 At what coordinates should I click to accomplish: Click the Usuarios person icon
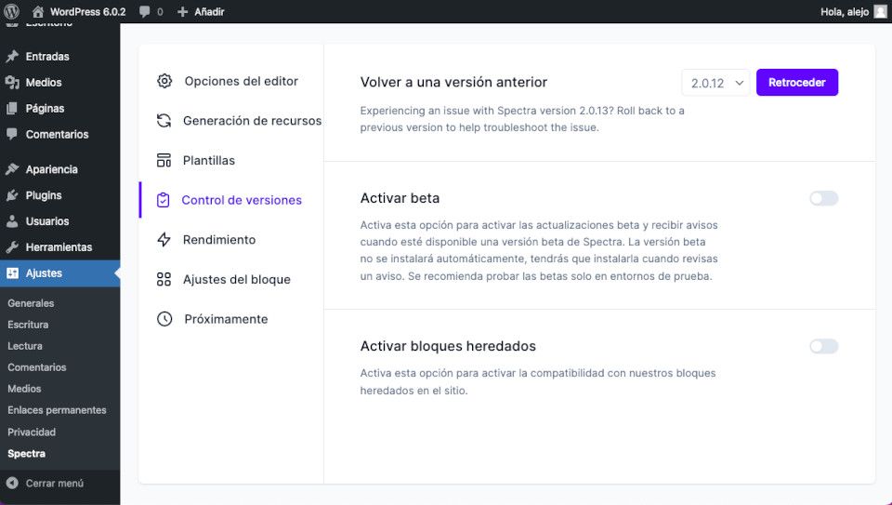click(12, 221)
